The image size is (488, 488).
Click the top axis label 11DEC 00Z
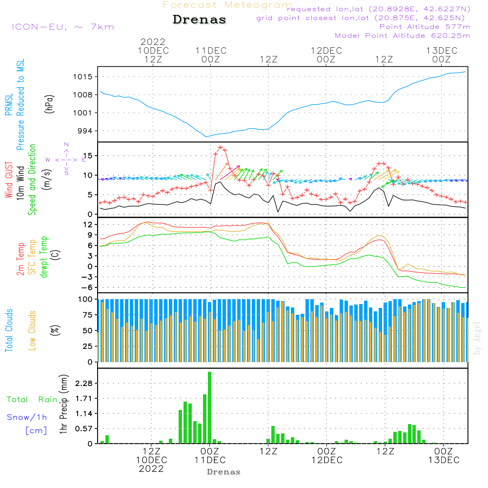(211, 55)
